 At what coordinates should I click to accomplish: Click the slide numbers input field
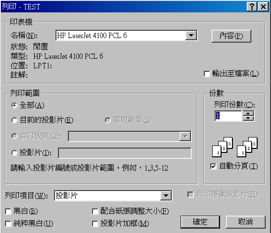[x=125, y=153]
